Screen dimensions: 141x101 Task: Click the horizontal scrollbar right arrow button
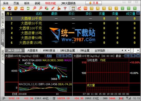(138, 50)
